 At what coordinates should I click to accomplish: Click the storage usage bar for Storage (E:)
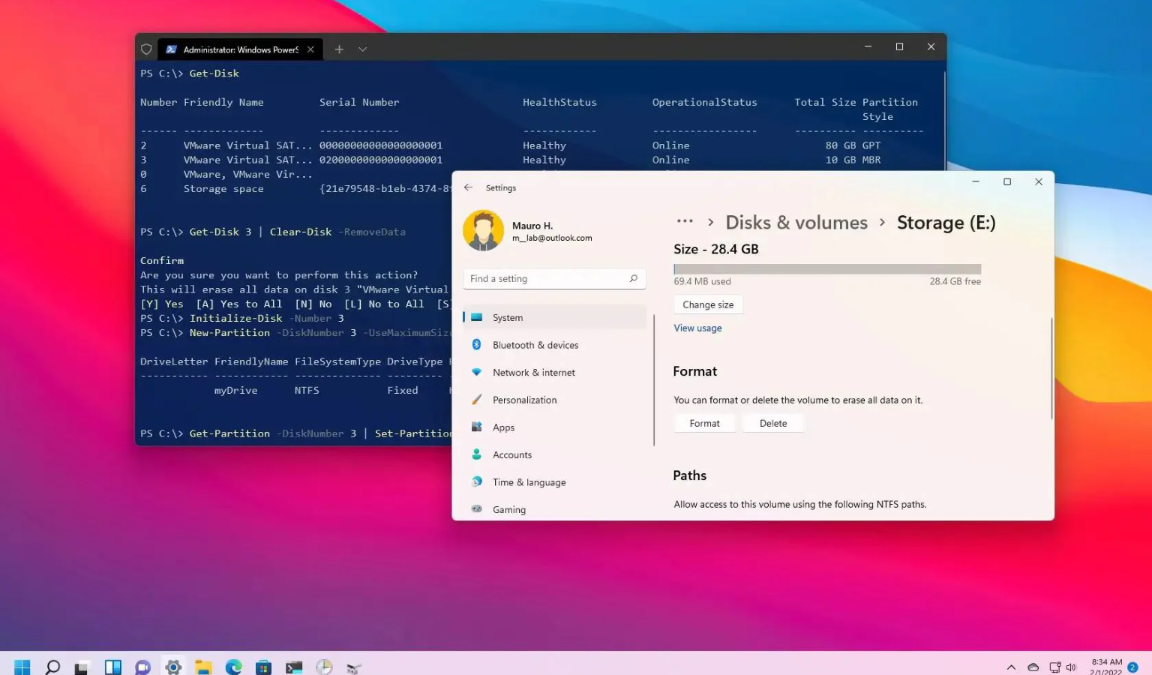[826, 268]
